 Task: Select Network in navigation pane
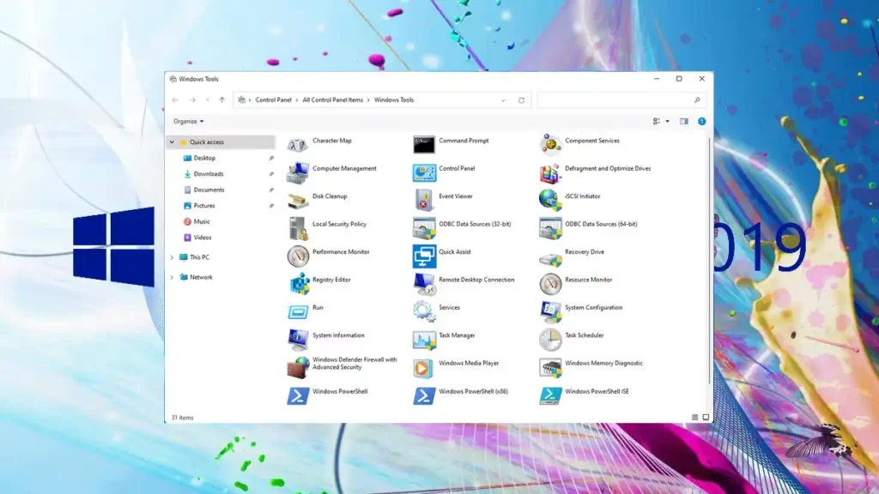[x=201, y=277]
